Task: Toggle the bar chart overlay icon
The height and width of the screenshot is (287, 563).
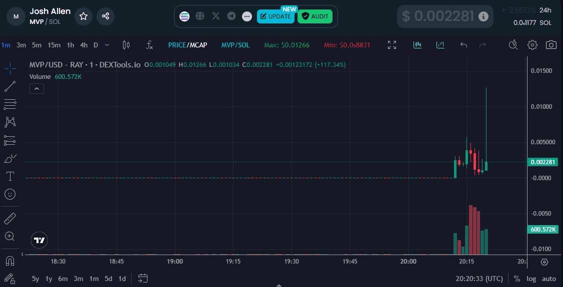Action: [440, 45]
